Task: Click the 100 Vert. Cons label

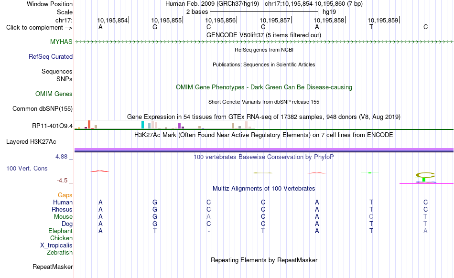Action: pos(27,168)
